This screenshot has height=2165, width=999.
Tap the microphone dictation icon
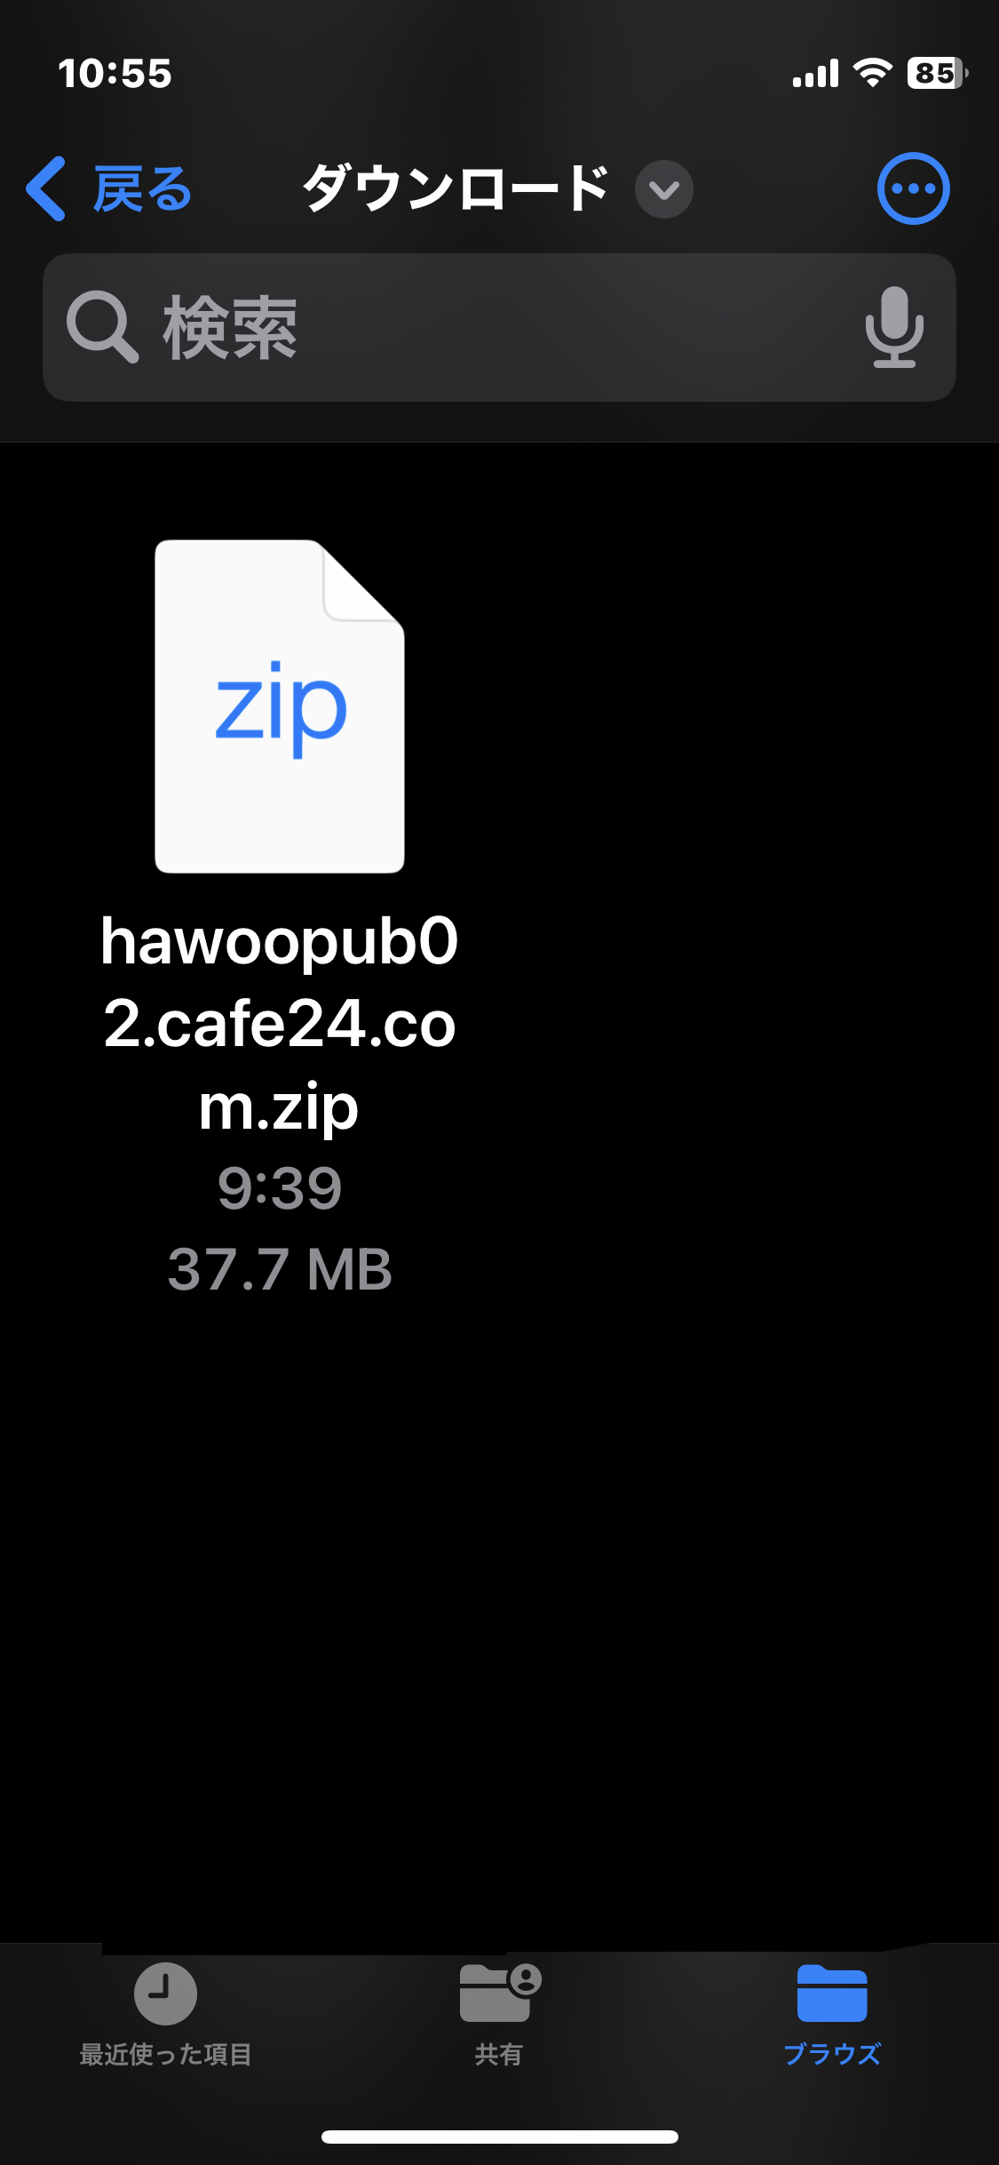click(x=894, y=327)
